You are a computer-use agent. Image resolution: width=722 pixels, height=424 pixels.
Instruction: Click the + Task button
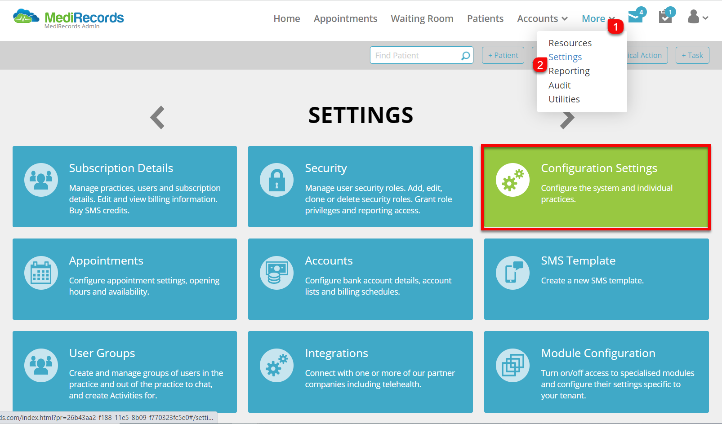click(692, 55)
